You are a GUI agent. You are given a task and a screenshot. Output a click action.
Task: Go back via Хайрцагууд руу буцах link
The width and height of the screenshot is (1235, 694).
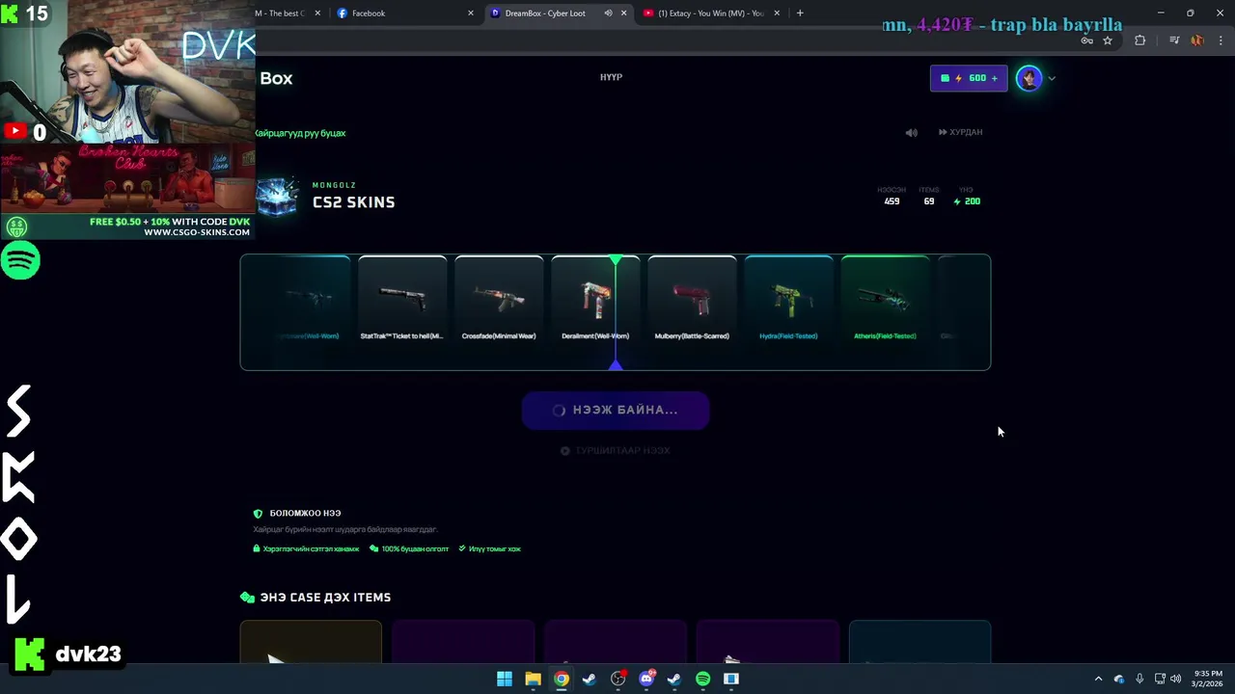click(300, 133)
